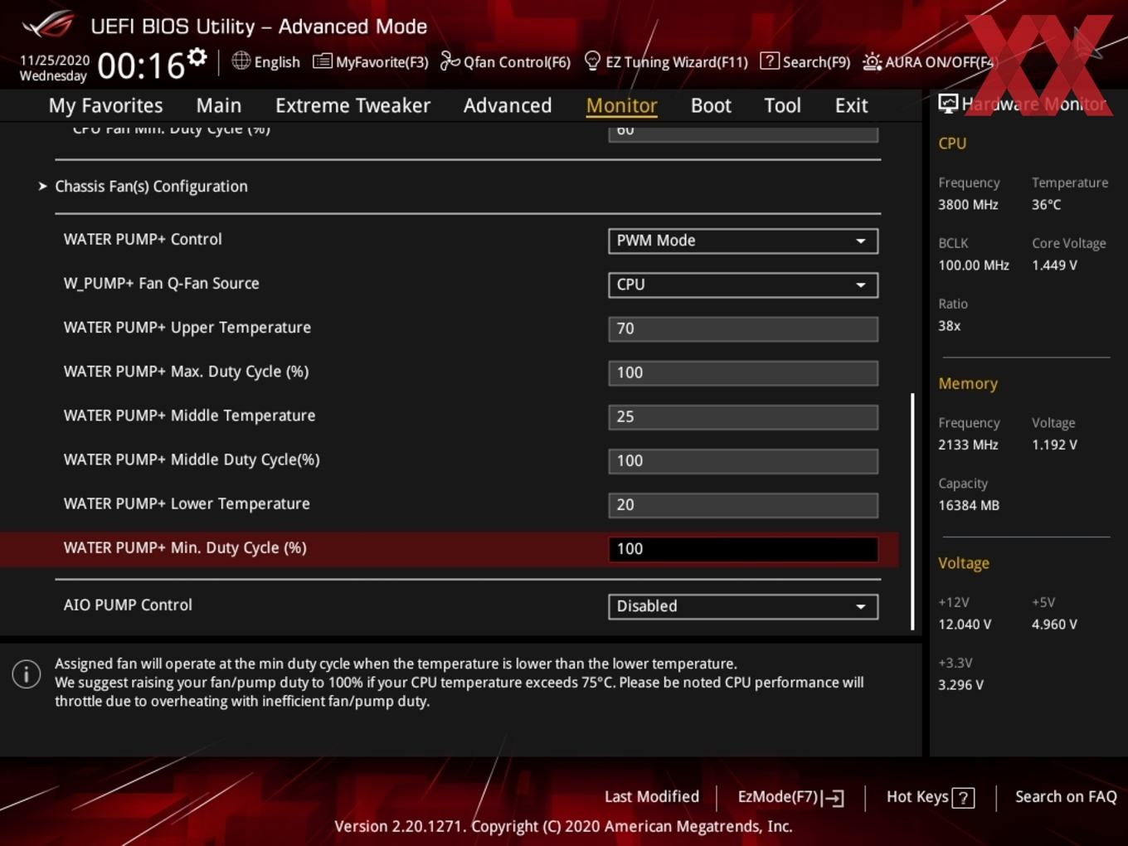Click memory capacity value 16384 MB
The height and width of the screenshot is (846, 1128).
click(x=969, y=505)
